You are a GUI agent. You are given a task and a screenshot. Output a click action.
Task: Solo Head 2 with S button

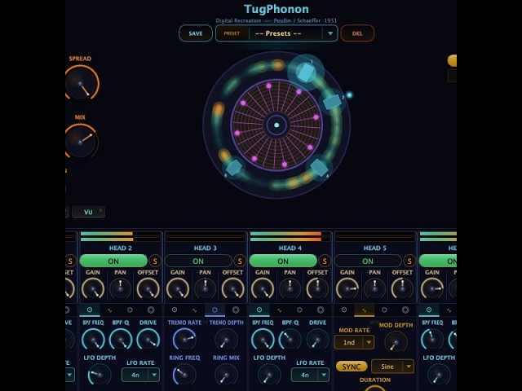click(x=155, y=261)
